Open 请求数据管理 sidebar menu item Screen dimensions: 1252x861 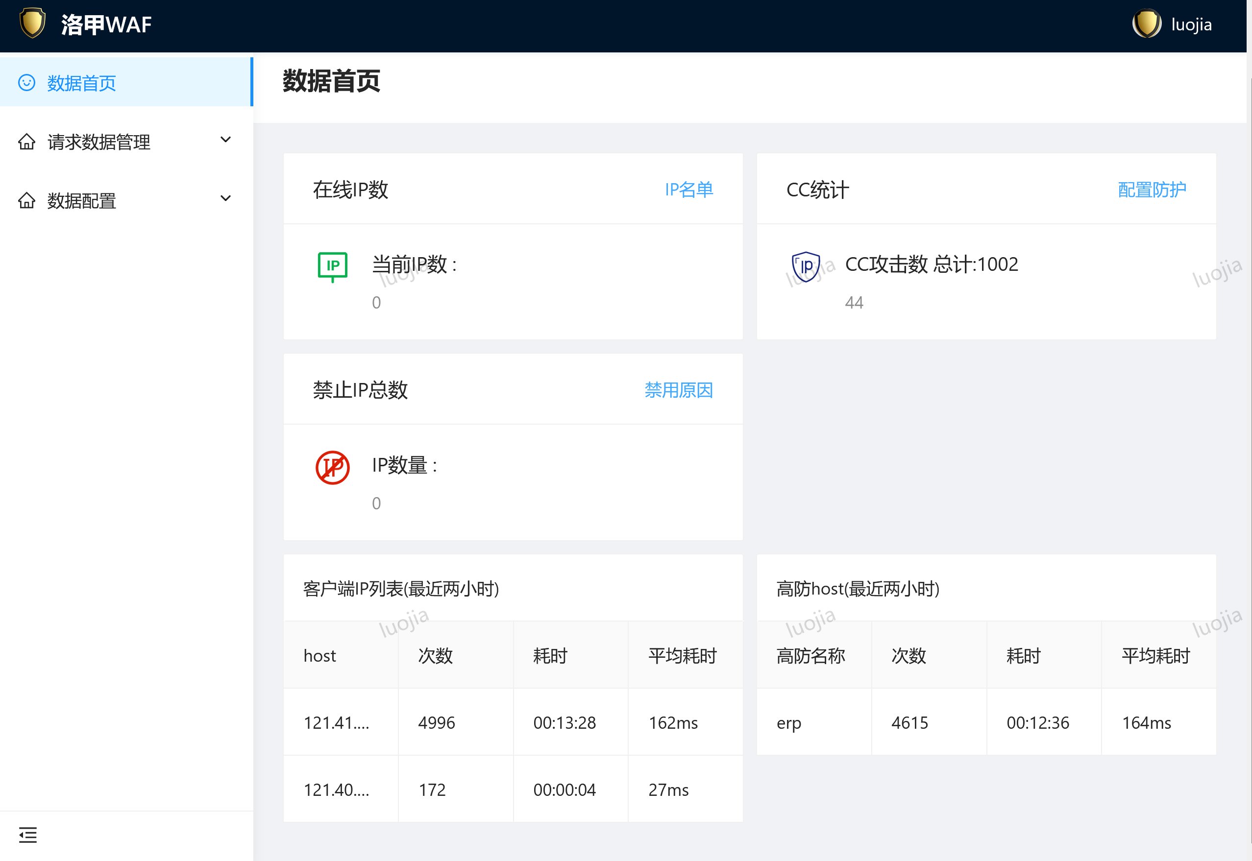click(99, 143)
